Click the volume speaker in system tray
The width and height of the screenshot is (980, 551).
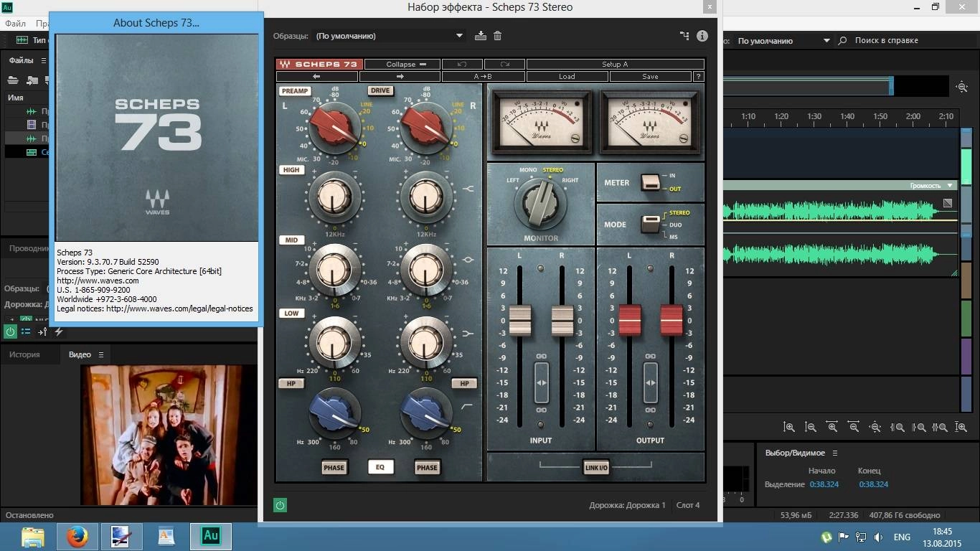(878, 537)
